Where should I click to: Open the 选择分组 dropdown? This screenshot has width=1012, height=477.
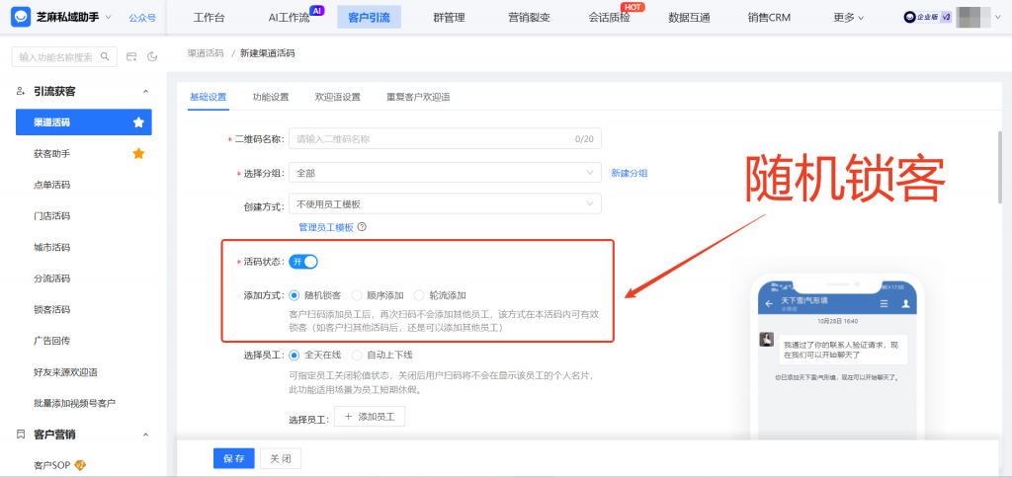tap(446, 173)
